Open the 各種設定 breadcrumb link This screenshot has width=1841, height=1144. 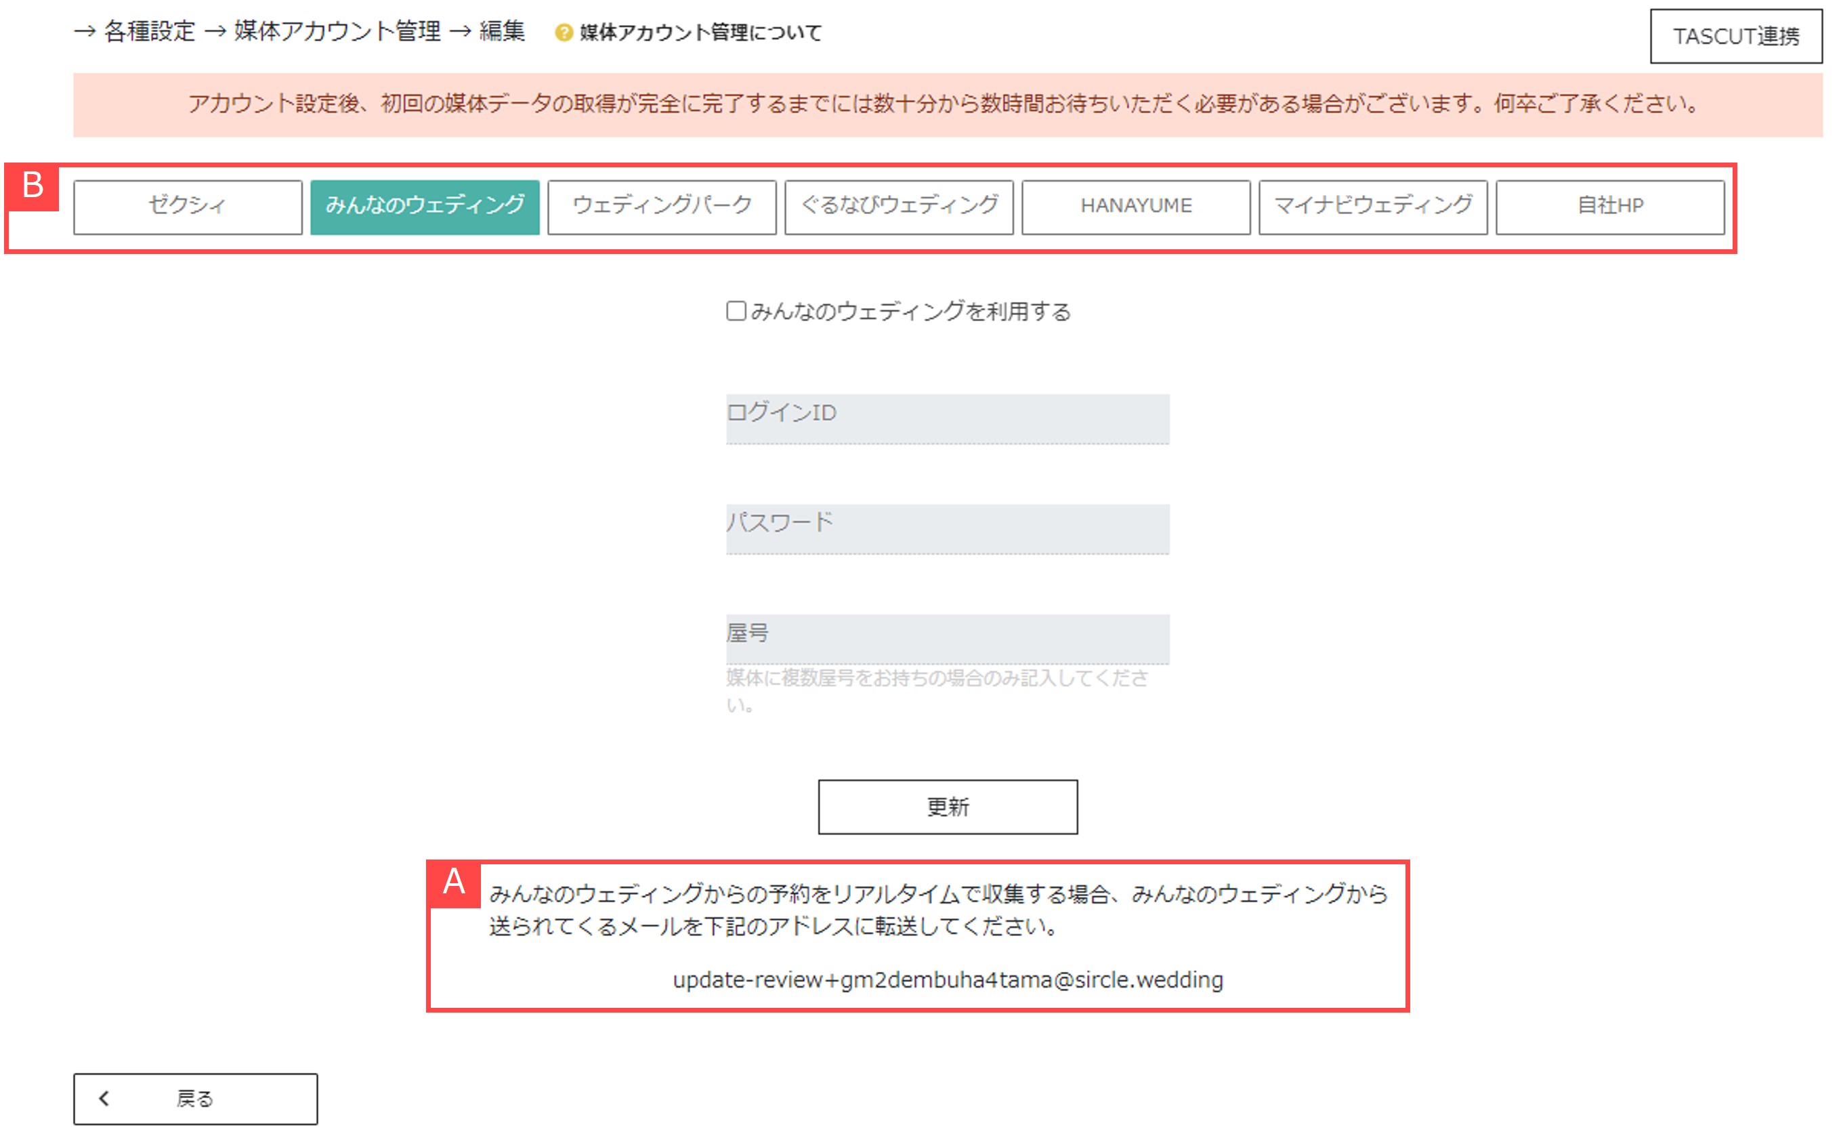tap(150, 32)
